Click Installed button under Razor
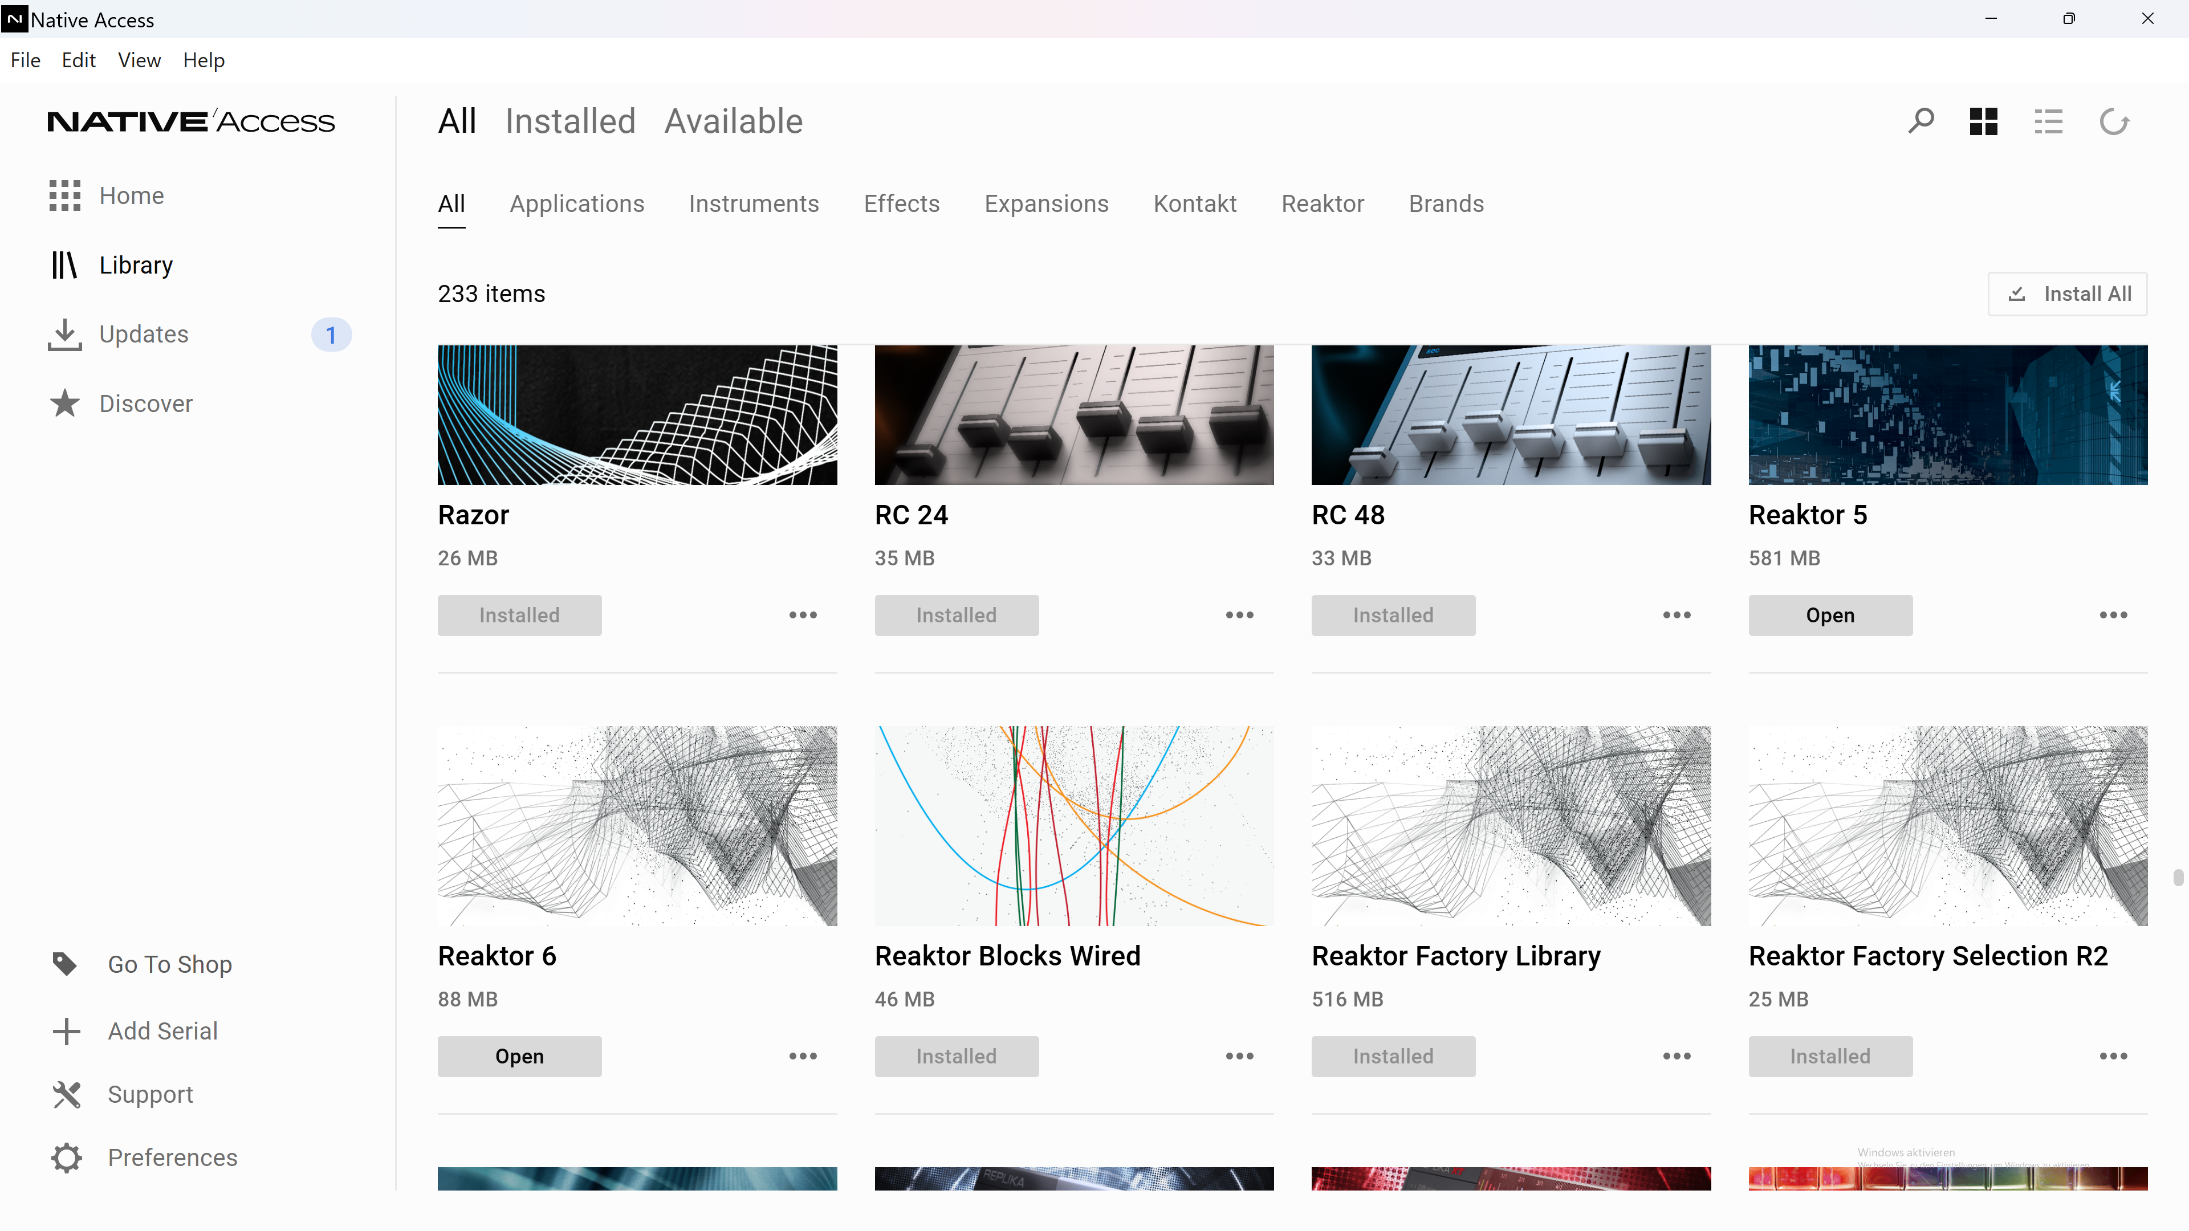 point(519,615)
